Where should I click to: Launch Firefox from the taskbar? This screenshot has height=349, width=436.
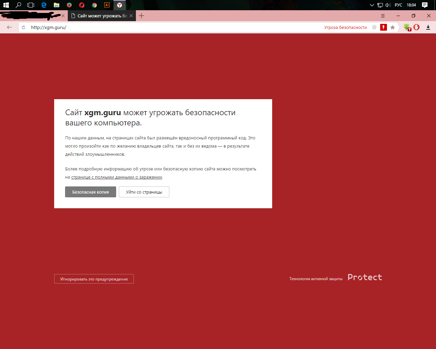tap(69, 5)
